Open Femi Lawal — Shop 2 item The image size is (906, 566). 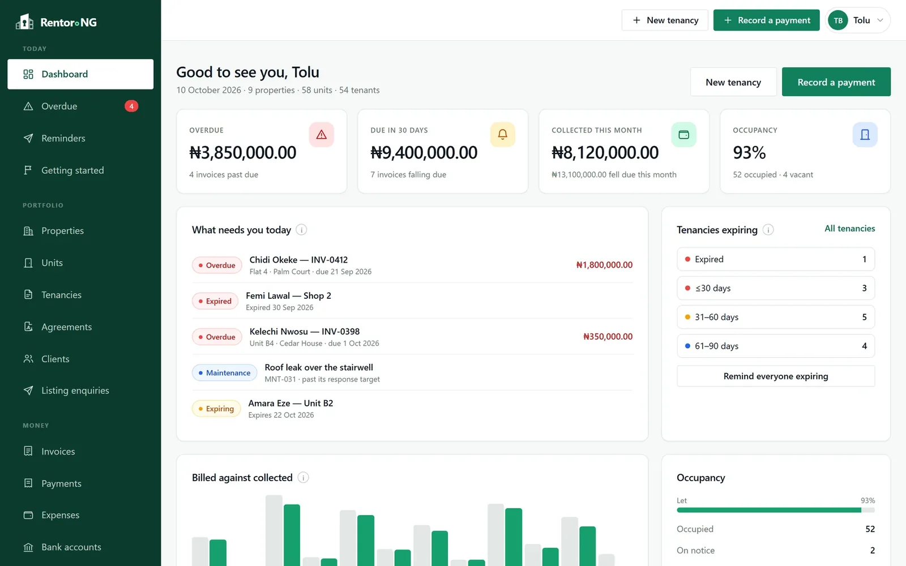pyautogui.click(x=412, y=301)
